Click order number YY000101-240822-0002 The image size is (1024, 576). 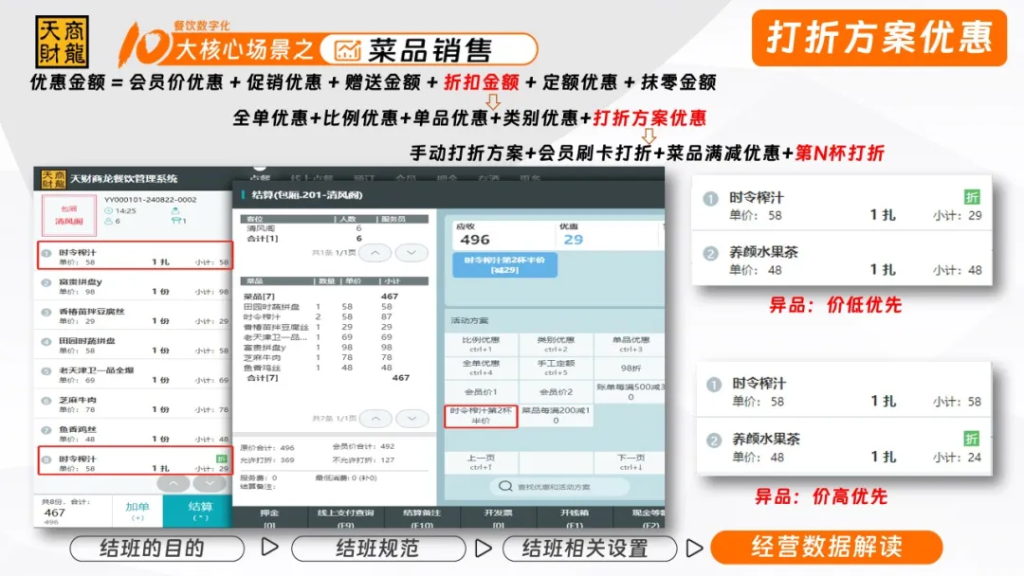pyautogui.click(x=150, y=200)
